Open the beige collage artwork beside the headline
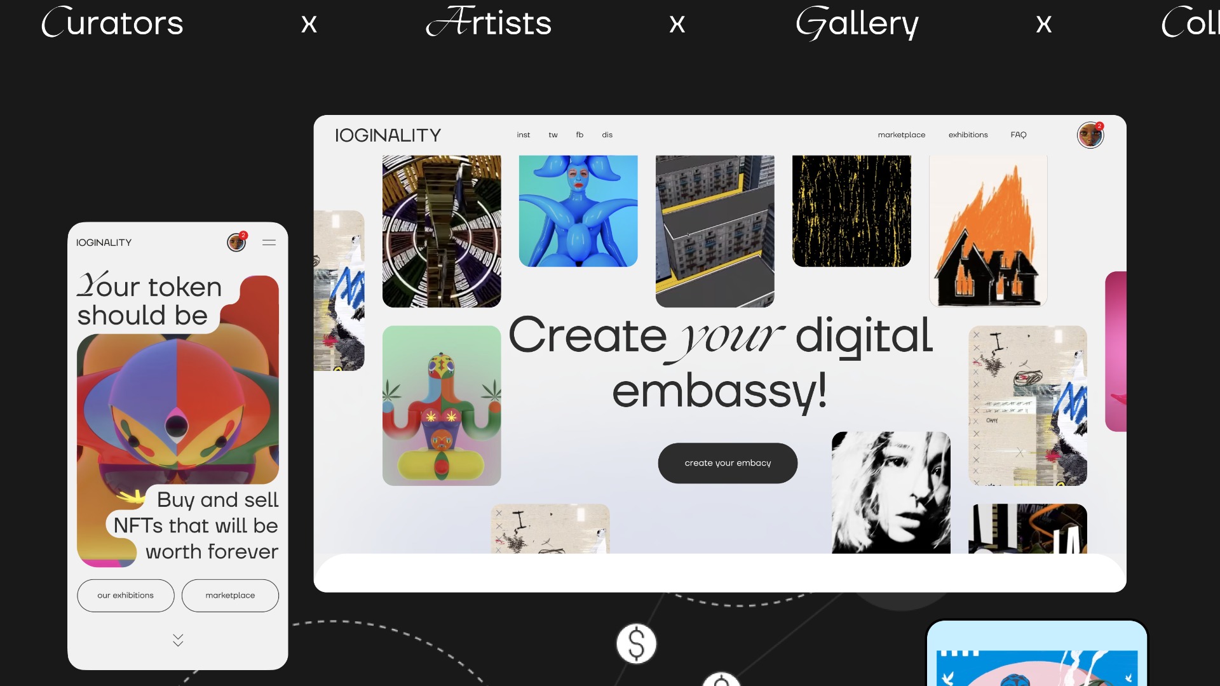The width and height of the screenshot is (1220, 686). coord(1027,406)
